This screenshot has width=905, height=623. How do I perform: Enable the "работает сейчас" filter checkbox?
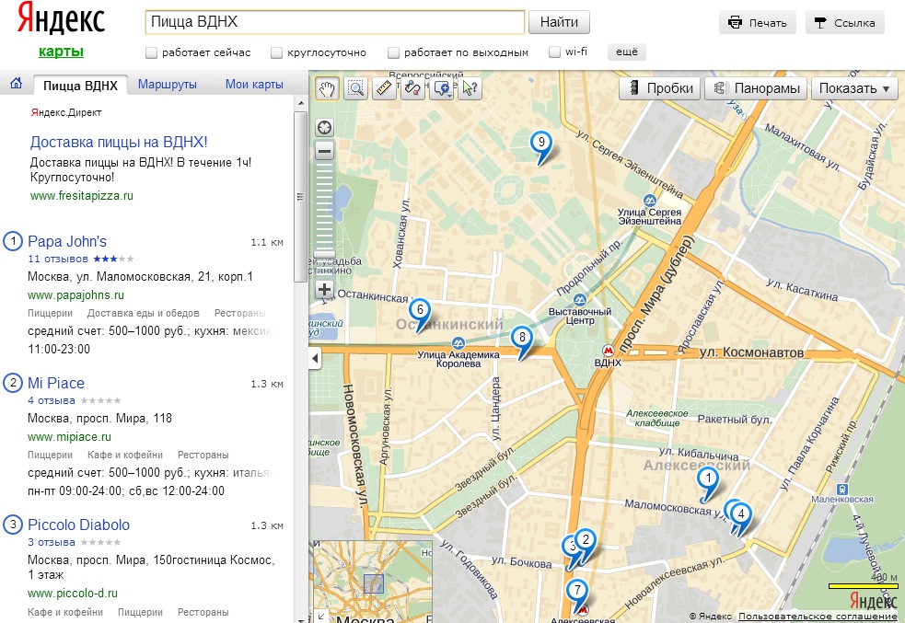152,52
